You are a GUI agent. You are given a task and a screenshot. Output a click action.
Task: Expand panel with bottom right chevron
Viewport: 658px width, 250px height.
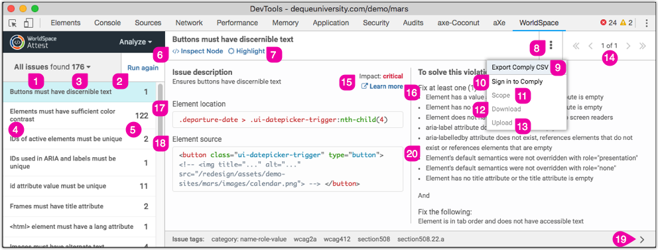pos(642,240)
